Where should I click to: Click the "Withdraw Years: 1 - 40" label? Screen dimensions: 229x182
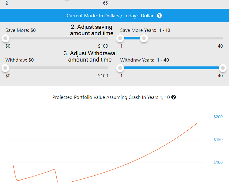(144, 60)
